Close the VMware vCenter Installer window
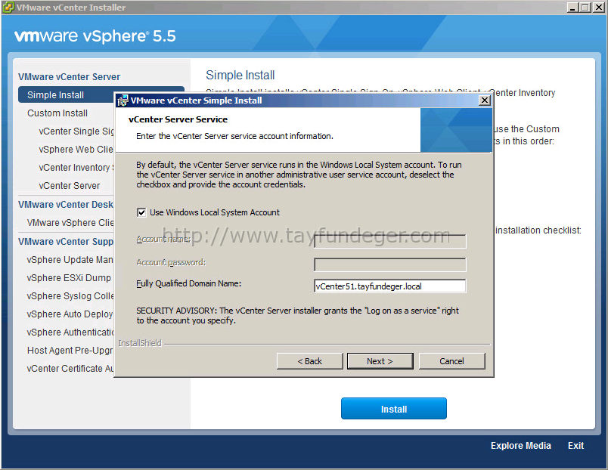Viewport: 608px width, 470px height. [598, 8]
